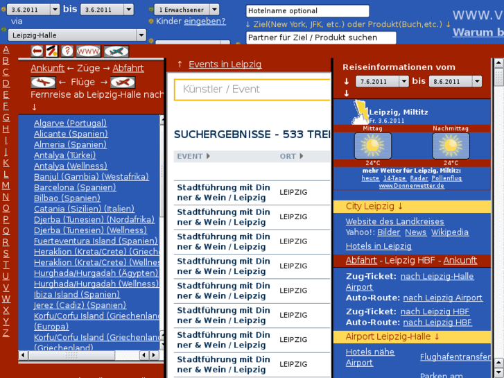This screenshot has height=378, width=504.
Task: Select letter M in the alphabet index
Action: [6, 185]
